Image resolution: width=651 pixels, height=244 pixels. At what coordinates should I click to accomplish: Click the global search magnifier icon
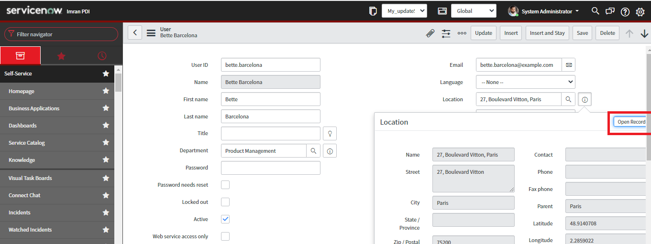(x=595, y=11)
